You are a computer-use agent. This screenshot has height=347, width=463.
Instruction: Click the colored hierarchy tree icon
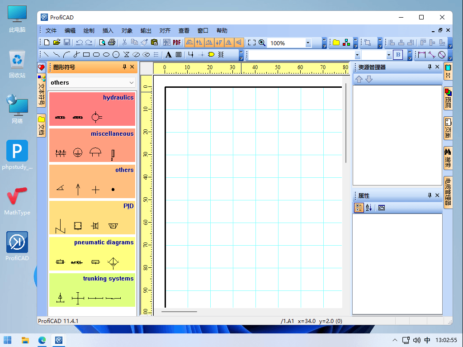(346, 43)
